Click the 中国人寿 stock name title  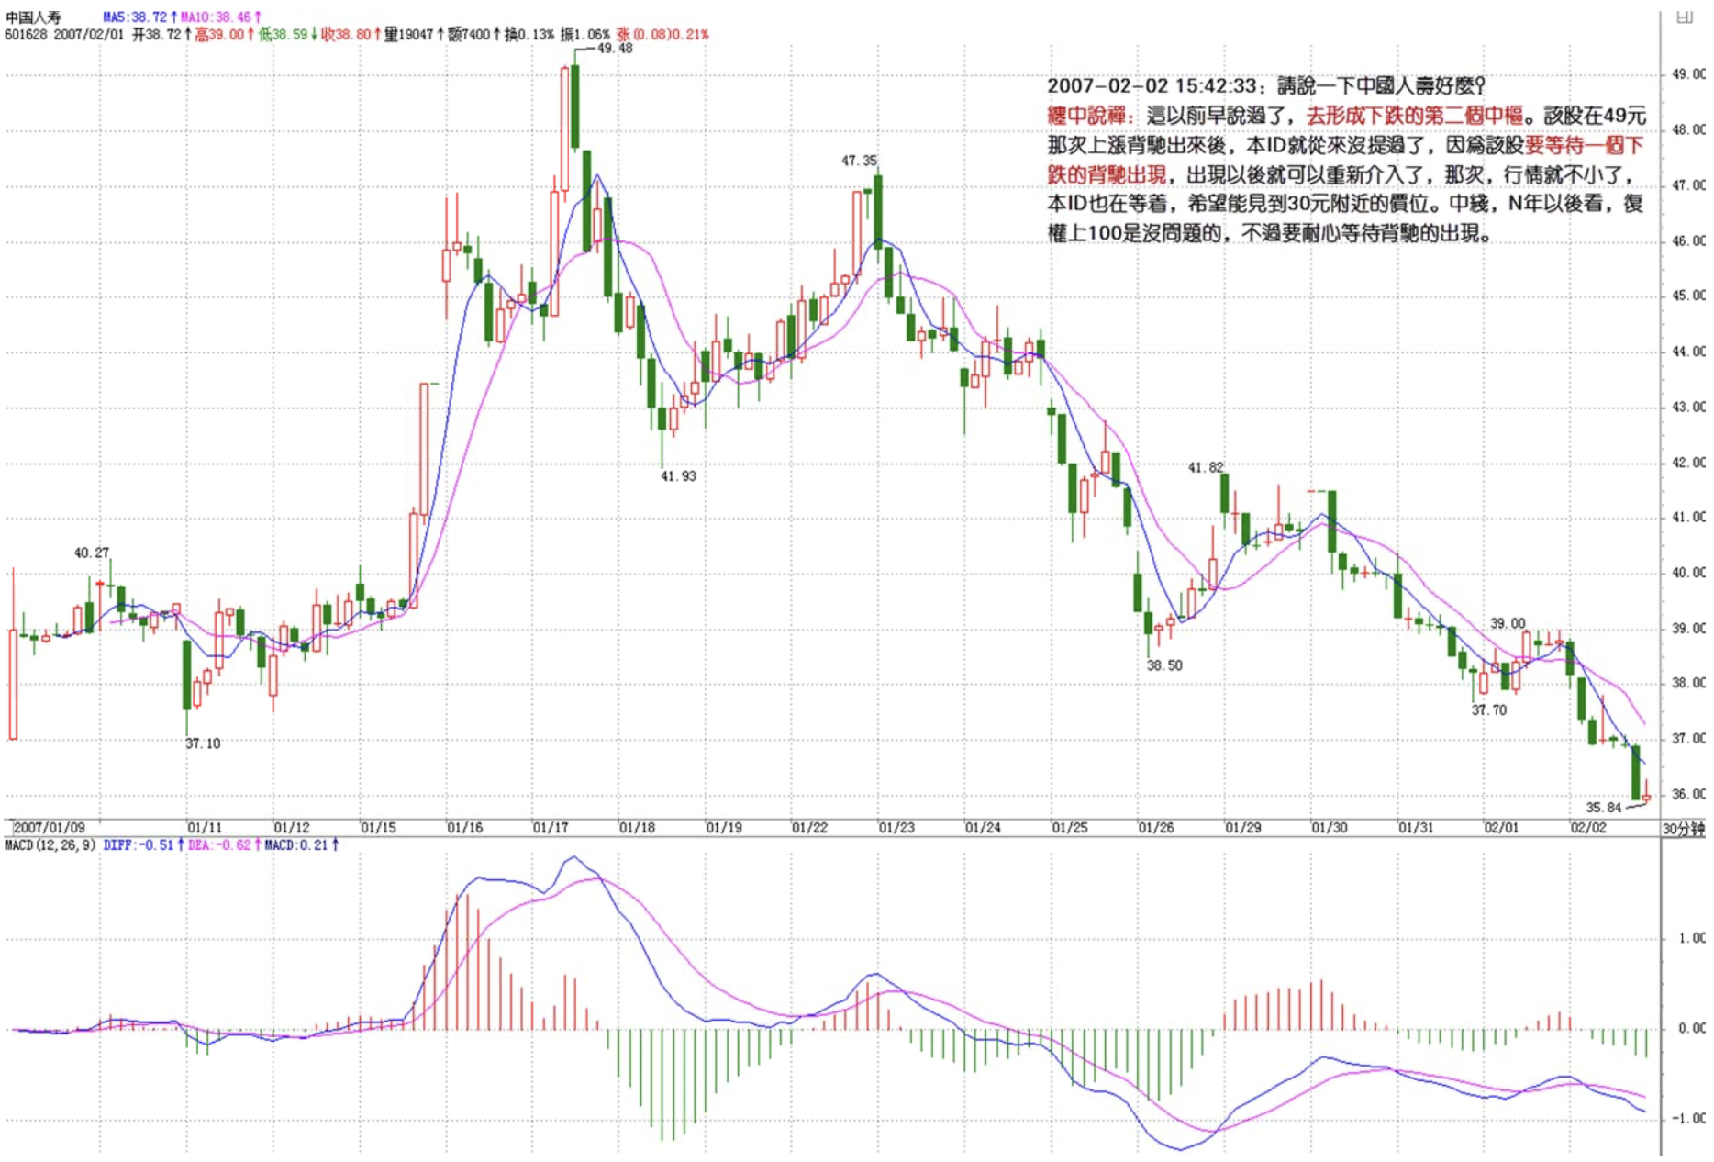pos(33,17)
